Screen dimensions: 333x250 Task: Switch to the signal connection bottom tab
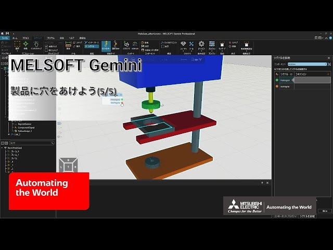pos(308,216)
